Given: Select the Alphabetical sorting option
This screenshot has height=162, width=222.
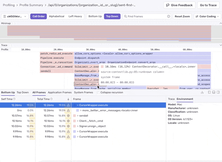Looking at the screenshot, I should pyautogui.click(x=57, y=16).
